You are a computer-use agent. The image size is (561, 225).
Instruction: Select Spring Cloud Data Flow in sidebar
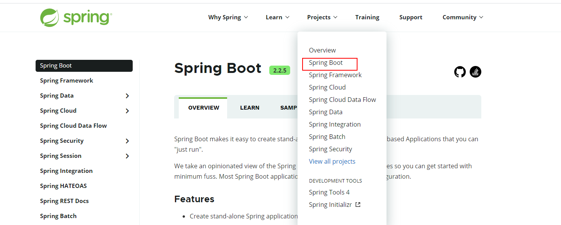[73, 126]
